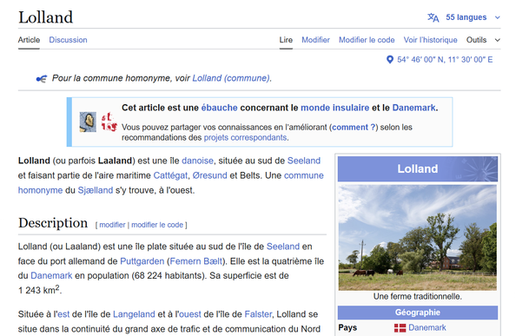
Task: Open the Falster link
Action: [x=258, y=314]
